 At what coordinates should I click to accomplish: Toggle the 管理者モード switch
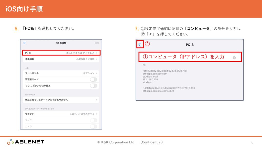[x=93, y=80]
